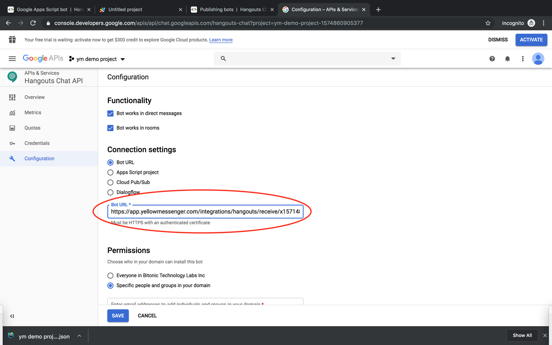The width and height of the screenshot is (552, 345).
Task: Open Quotas in sidebar
Action: click(32, 128)
